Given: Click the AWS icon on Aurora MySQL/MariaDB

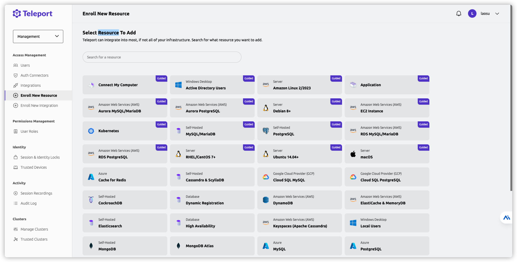Looking at the screenshot, I should click(91, 108).
